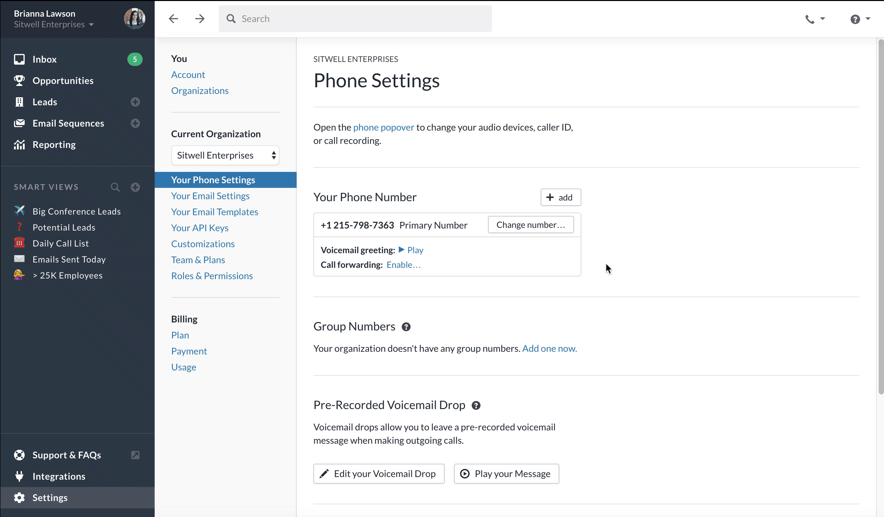Click the back navigation arrow
884x517 pixels.
(173, 19)
